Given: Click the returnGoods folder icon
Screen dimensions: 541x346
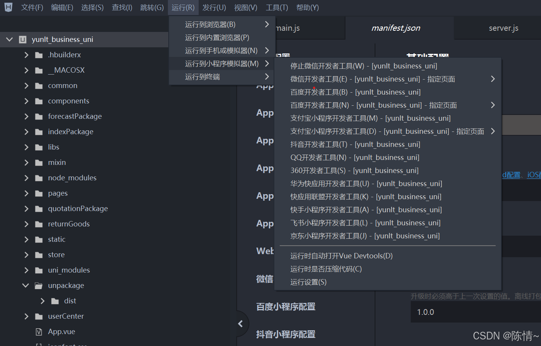Looking at the screenshot, I should point(39,224).
